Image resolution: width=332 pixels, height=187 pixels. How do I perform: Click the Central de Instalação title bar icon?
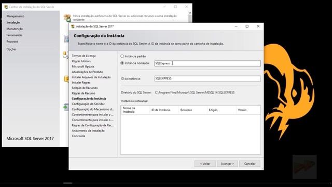click(x=6, y=7)
